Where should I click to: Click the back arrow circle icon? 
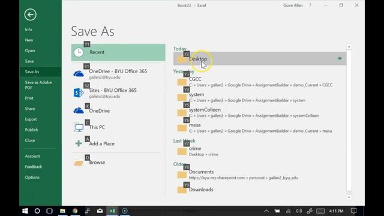31,14
